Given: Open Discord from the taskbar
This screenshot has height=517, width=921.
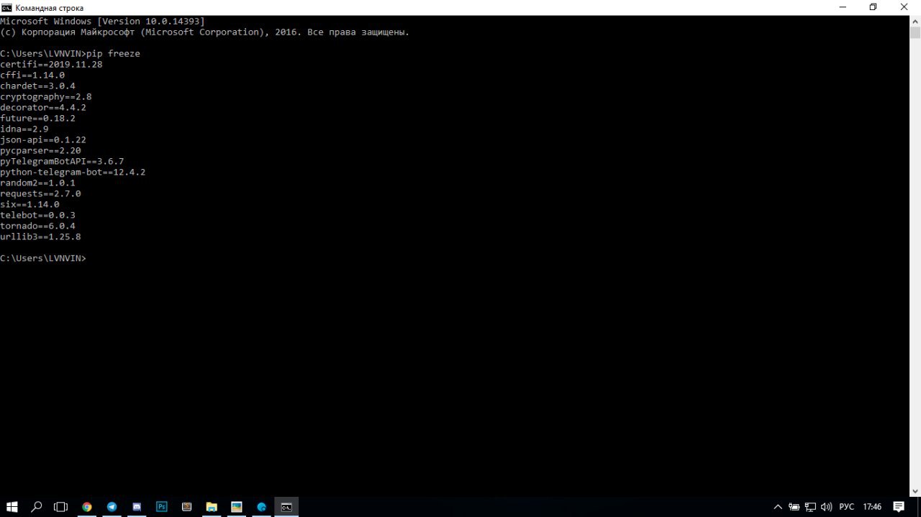Looking at the screenshot, I should coord(137,507).
